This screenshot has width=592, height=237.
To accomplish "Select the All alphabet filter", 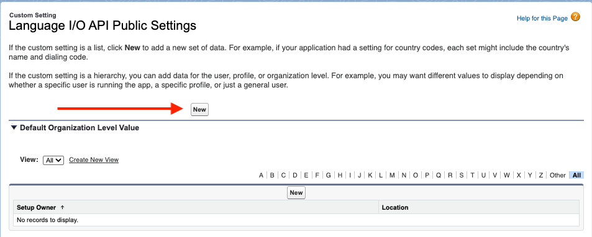I will [x=577, y=175].
